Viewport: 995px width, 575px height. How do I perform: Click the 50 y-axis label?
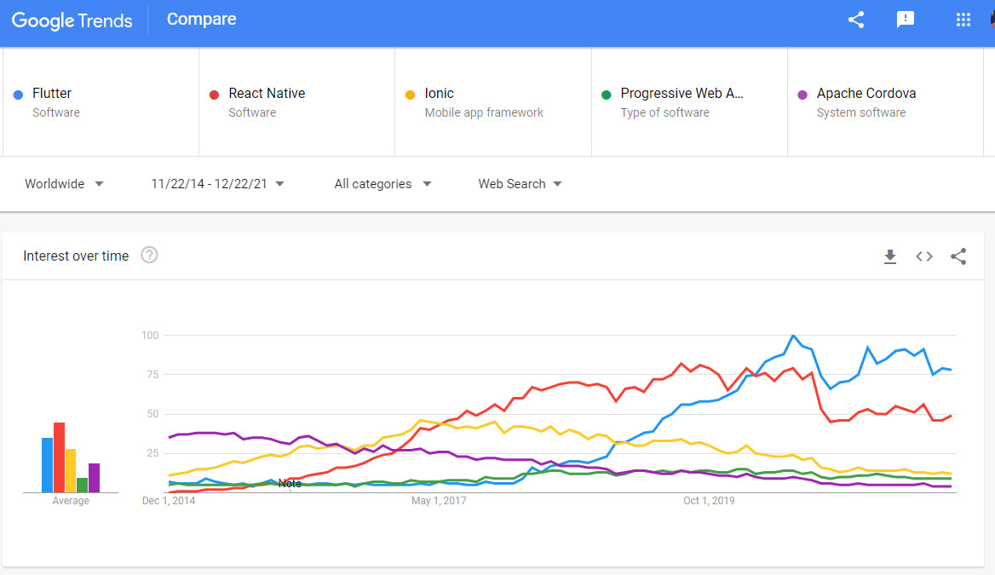tap(152, 414)
